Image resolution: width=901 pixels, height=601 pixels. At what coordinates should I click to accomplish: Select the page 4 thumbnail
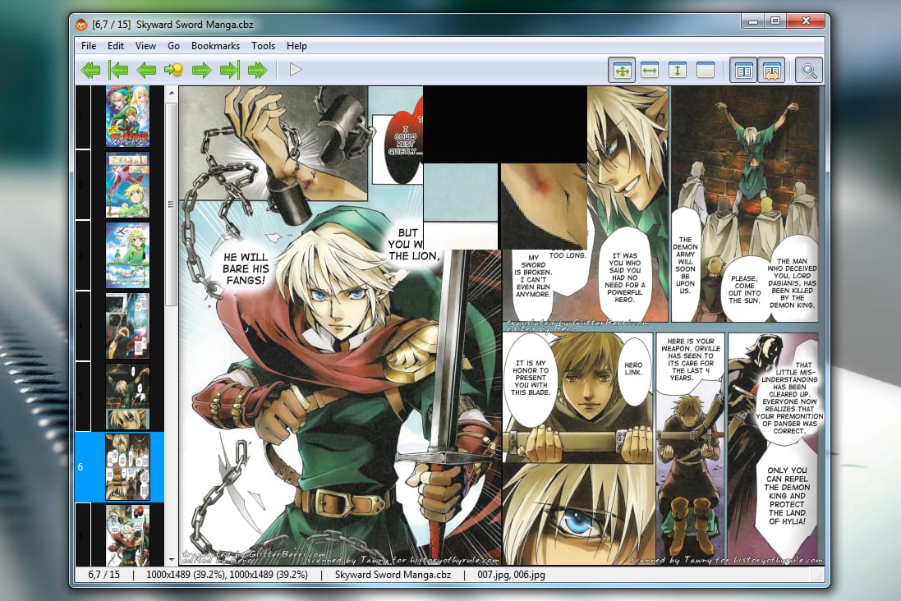click(127, 326)
